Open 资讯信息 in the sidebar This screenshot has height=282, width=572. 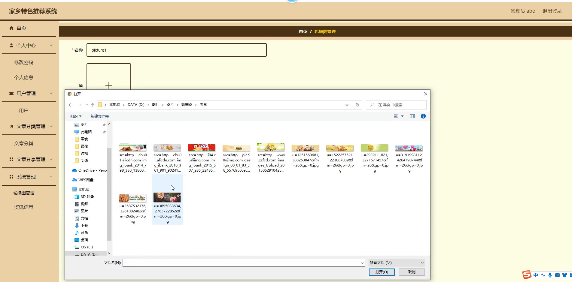pos(24,207)
